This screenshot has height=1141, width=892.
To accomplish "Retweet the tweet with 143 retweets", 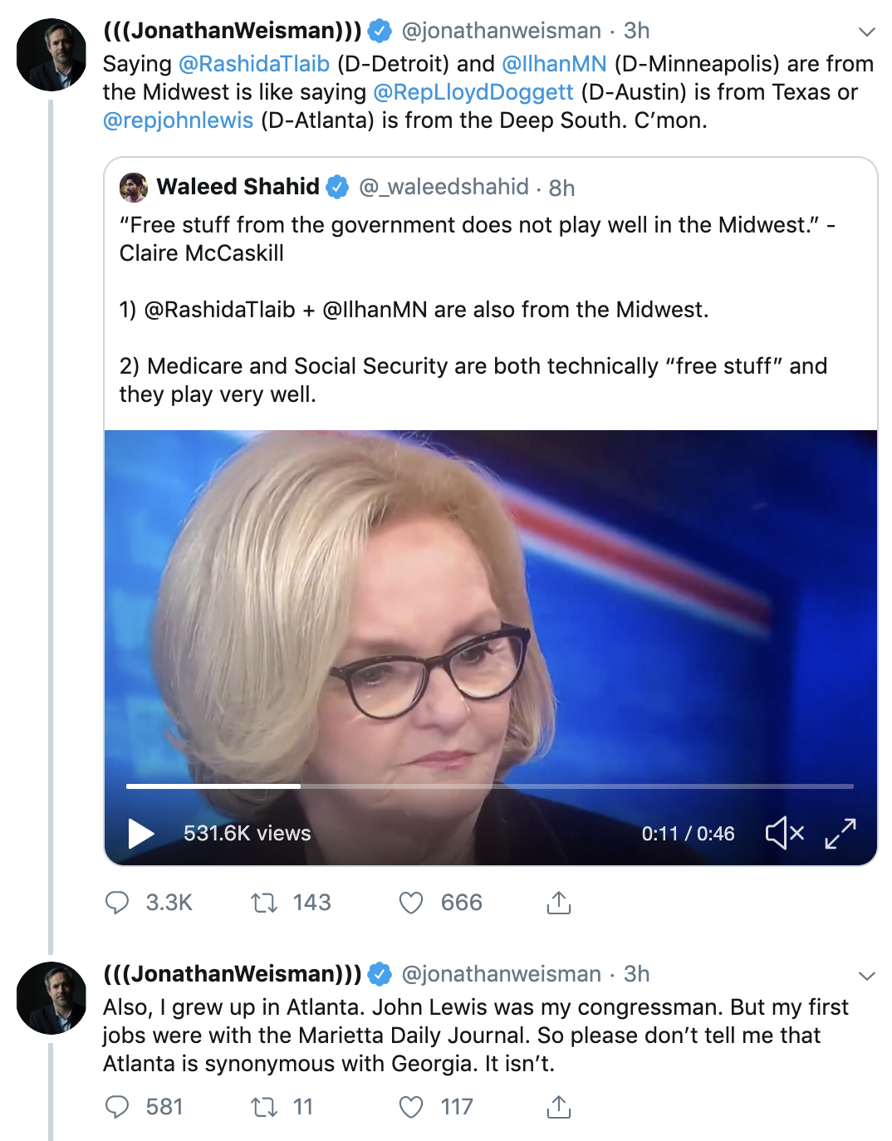I will coord(264,903).
